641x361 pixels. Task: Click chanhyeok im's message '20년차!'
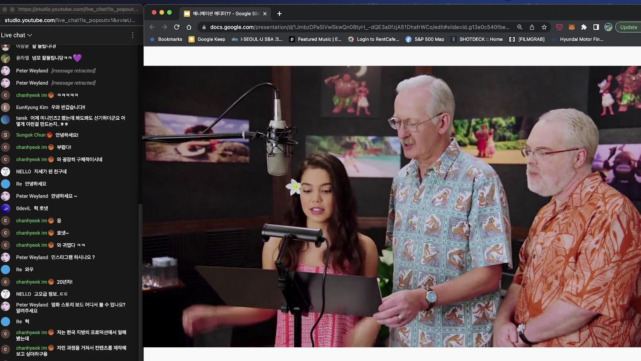pyautogui.click(x=64, y=282)
